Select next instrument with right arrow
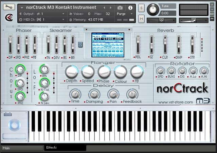Viewport: 217px width, 153px height. tap(110, 7)
